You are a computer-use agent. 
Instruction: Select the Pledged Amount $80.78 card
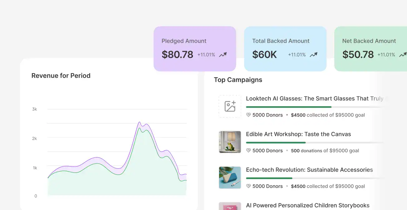click(195, 48)
